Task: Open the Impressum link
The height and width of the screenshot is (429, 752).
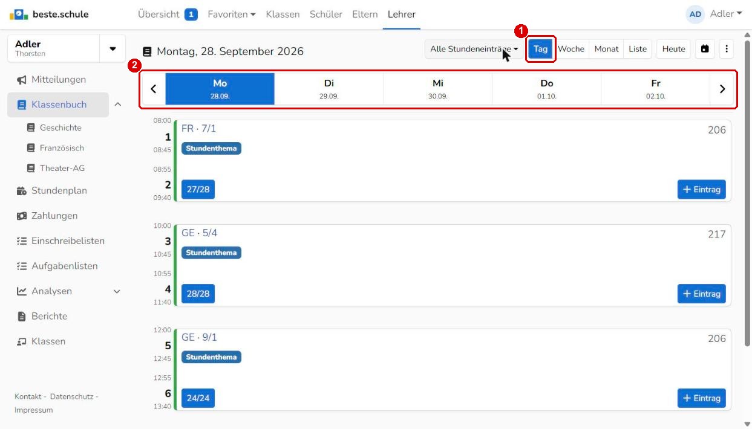Action: point(34,410)
